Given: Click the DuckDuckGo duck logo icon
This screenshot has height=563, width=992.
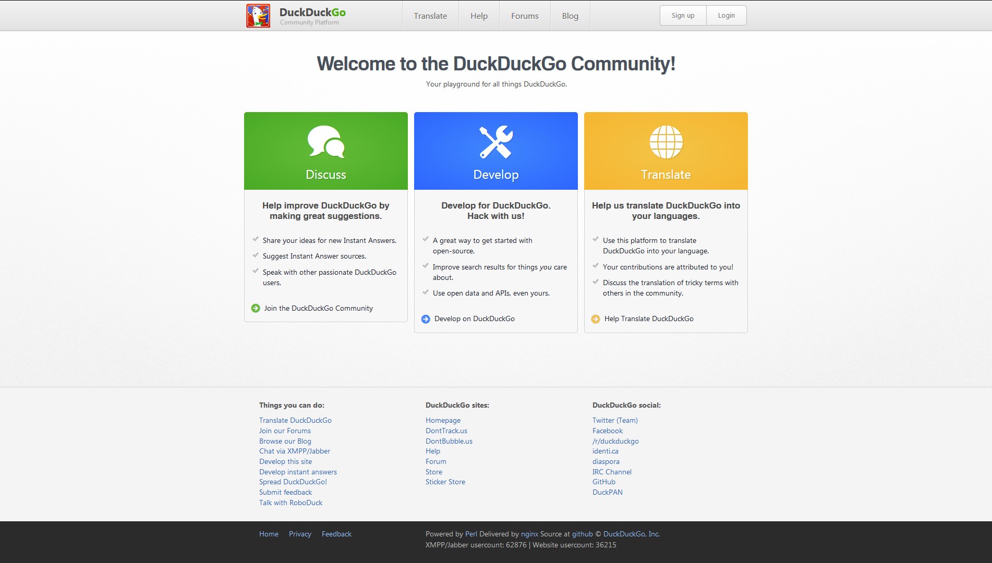Looking at the screenshot, I should [258, 16].
